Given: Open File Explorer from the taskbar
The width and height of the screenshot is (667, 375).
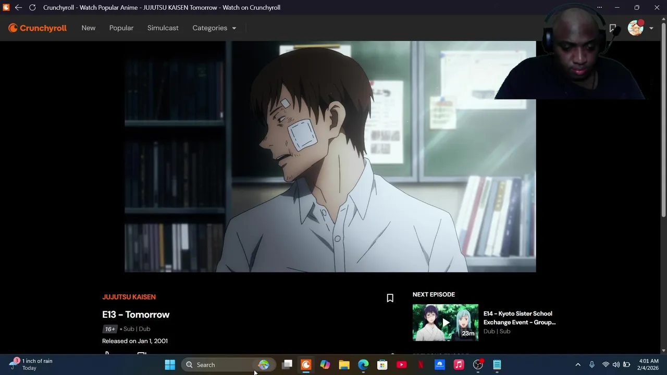Looking at the screenshot, I should tap(344, 365).
